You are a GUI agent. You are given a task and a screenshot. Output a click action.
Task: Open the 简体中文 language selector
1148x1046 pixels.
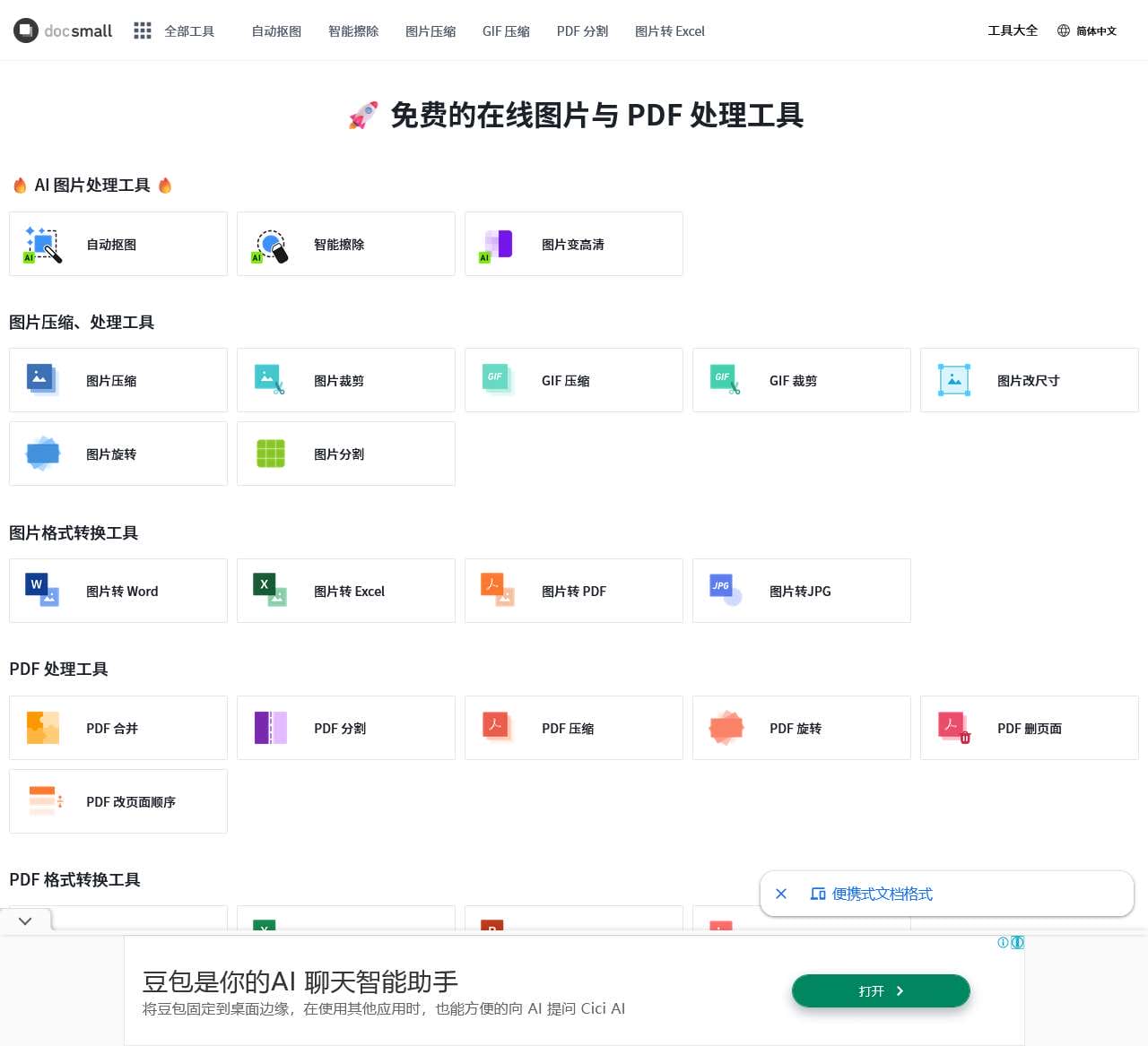click(1086, 31)
